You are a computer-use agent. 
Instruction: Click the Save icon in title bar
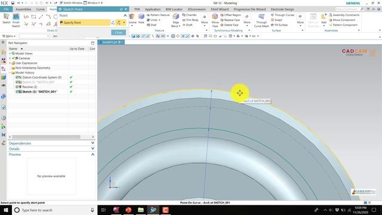click(x=13, y=3)
